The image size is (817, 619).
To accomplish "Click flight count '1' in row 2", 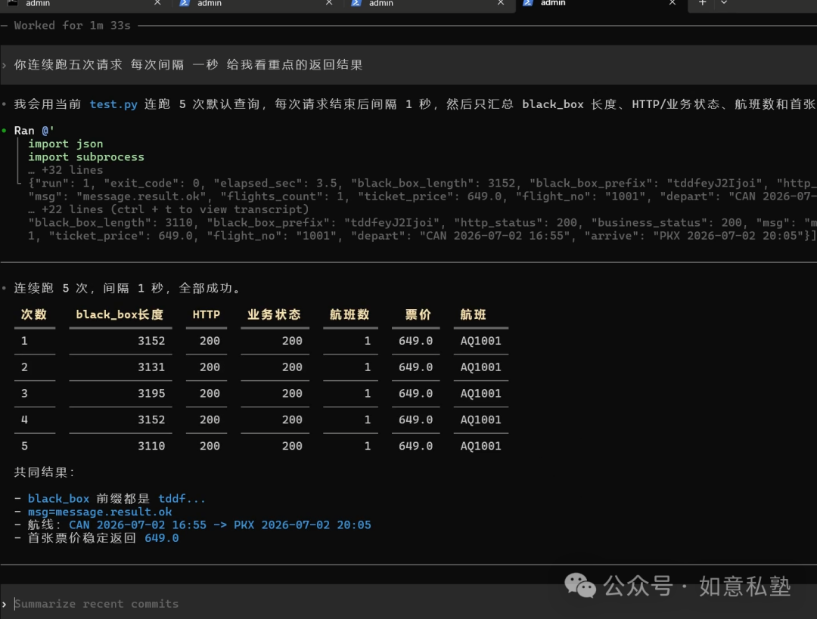I will click(368, 367).
